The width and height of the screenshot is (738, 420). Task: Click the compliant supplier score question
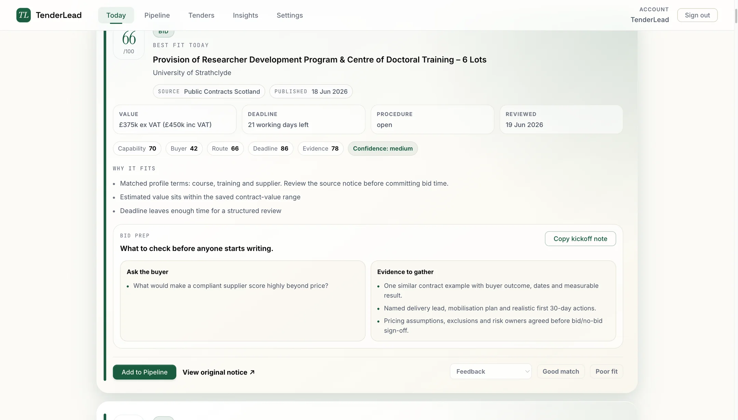pos(231,286)
